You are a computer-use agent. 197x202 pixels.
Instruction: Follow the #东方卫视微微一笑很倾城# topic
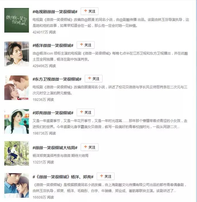click(93, 79)
